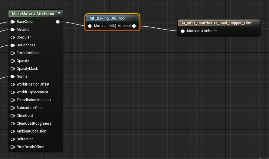Screen dimensions: 269x159
Task: Click the Roughness input pin
Action: click(x=12, y=45)
